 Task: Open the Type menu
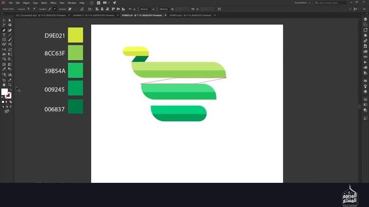tap(35, 3)
